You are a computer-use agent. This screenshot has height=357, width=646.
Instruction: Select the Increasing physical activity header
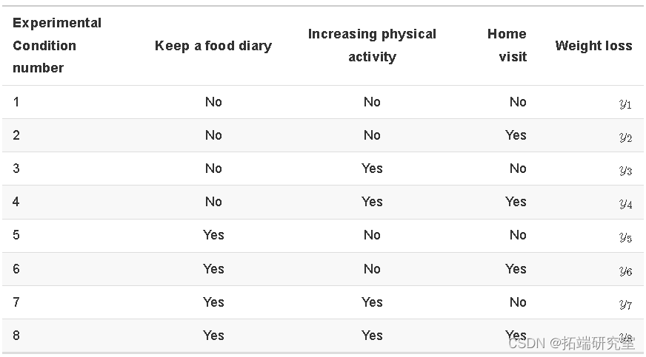pos(372,45)
